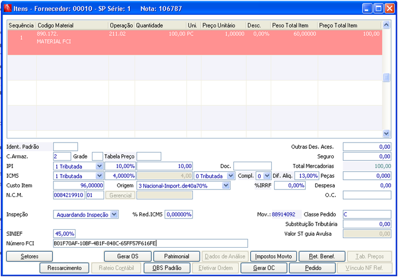398x277 pixels.
Task: Click the Pedido button
Action: click(312, 268)
